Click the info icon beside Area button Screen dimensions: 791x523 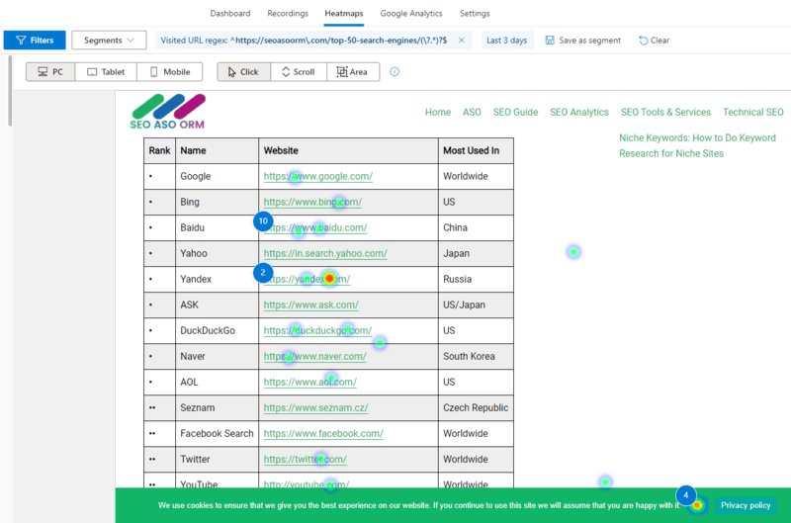pyautogui.click(x=395, y=71)
